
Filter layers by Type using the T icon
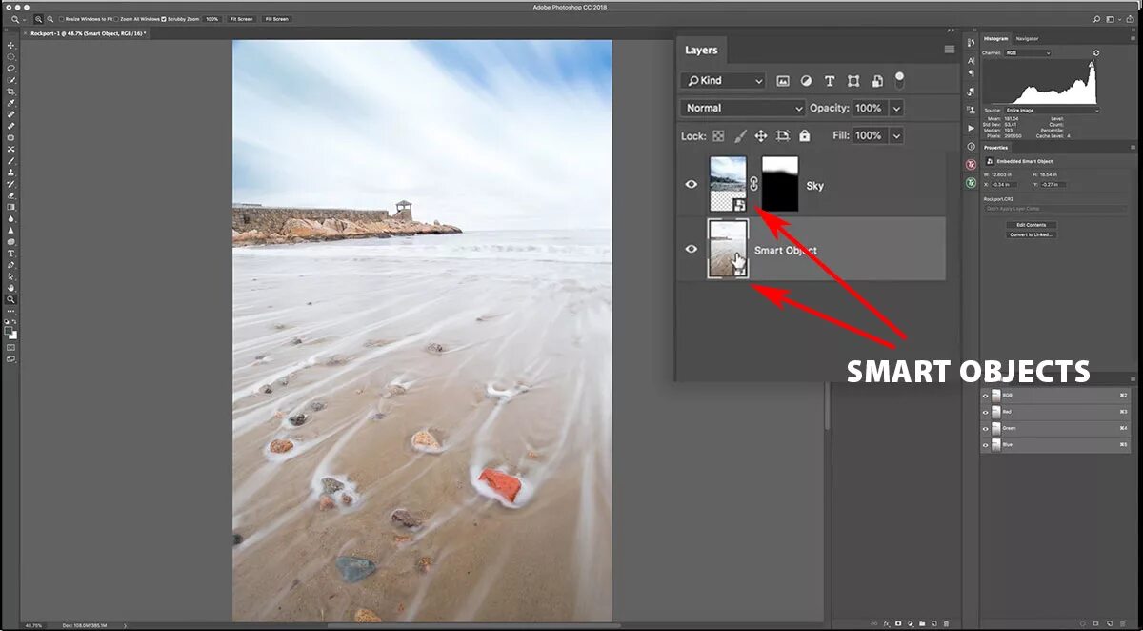tap(830, 80)
